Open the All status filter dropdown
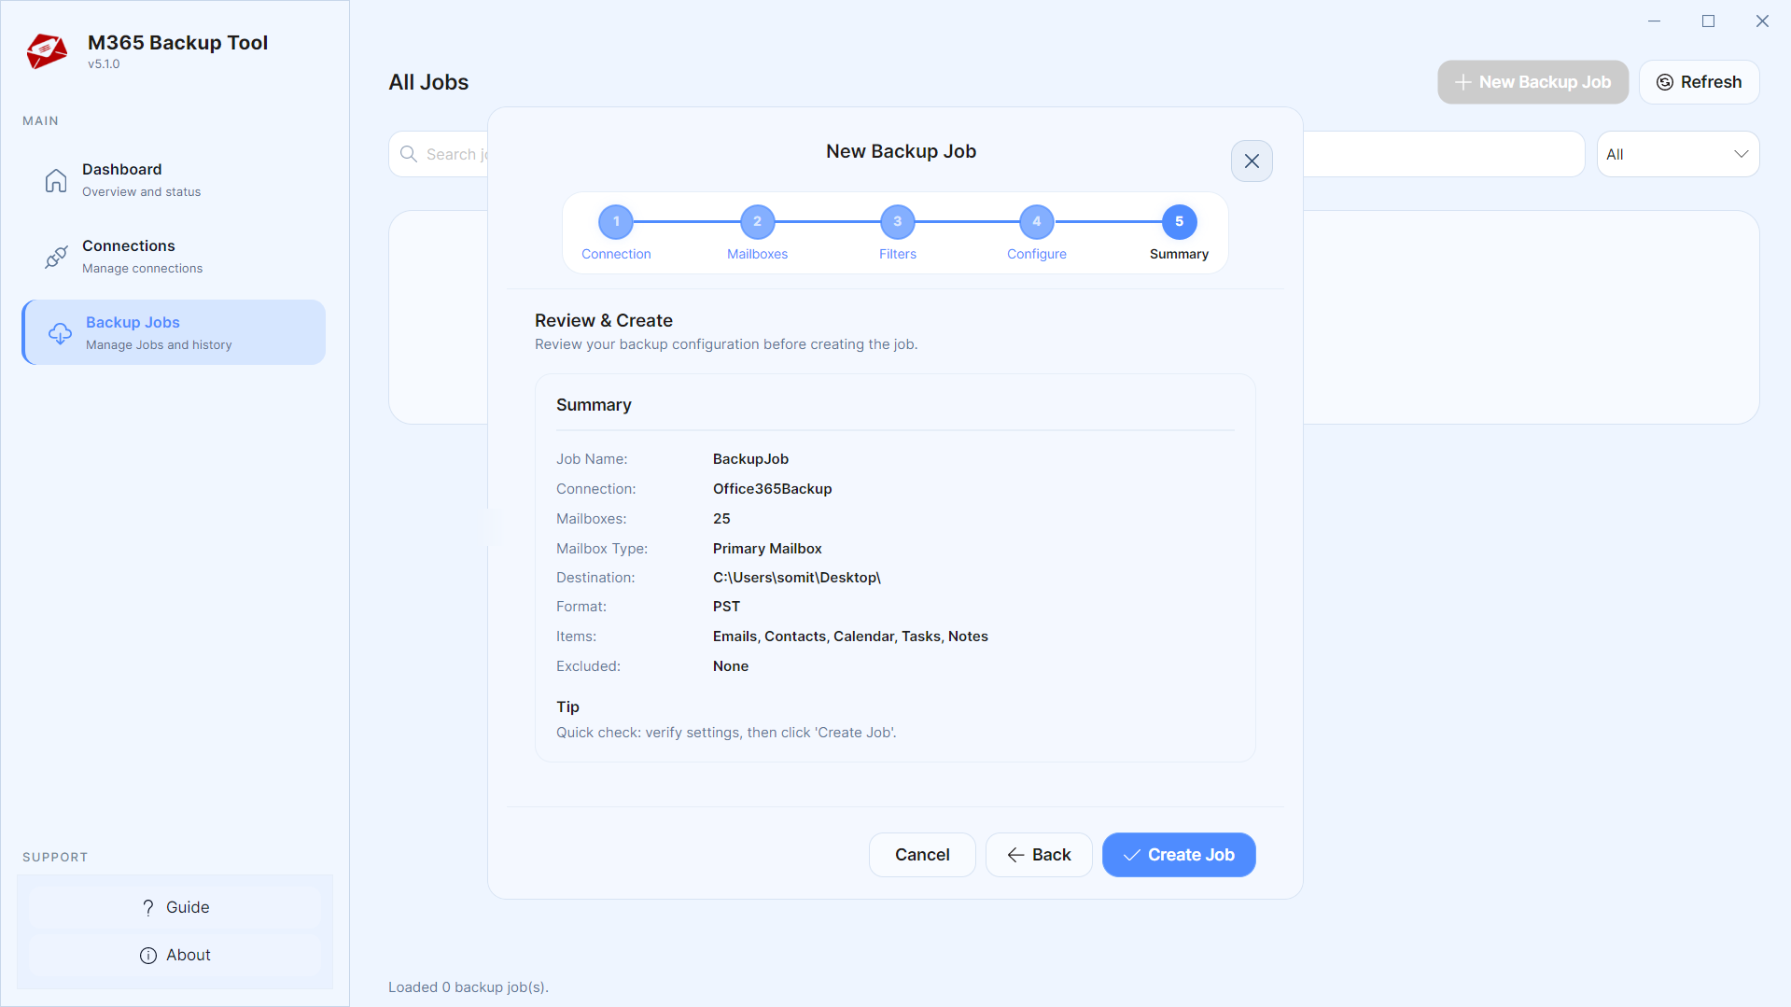The width and height of the screenshot is (1791, 1007). [x=1678, y=154]
